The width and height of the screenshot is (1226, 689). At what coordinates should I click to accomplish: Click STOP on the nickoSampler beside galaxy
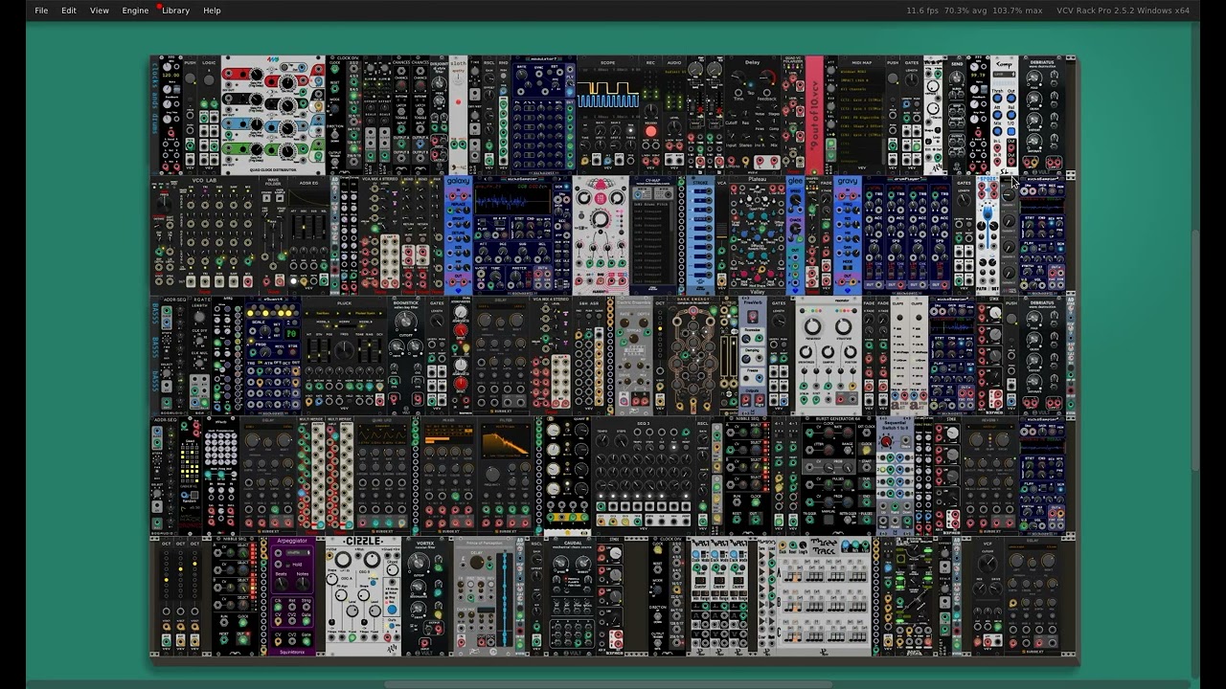pos(505,235)
